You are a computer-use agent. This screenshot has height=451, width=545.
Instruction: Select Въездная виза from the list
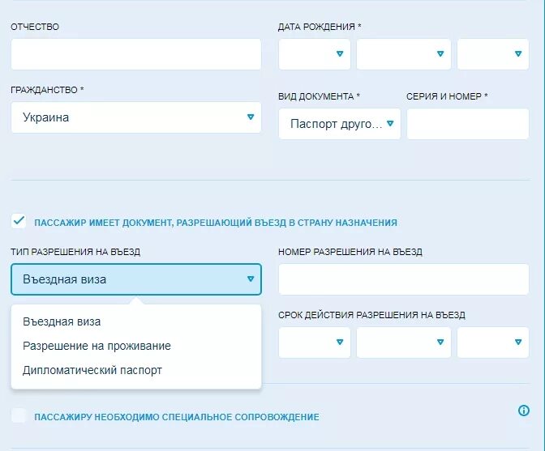[x=62, y=321]
